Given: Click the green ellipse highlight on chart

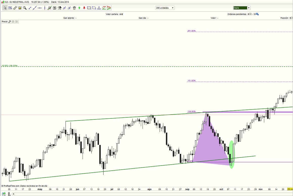Looking at the screenshot, I should (232, 155).
